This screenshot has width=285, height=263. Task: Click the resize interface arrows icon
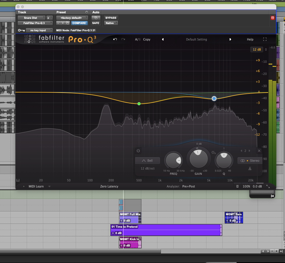(x=268, y=186)
